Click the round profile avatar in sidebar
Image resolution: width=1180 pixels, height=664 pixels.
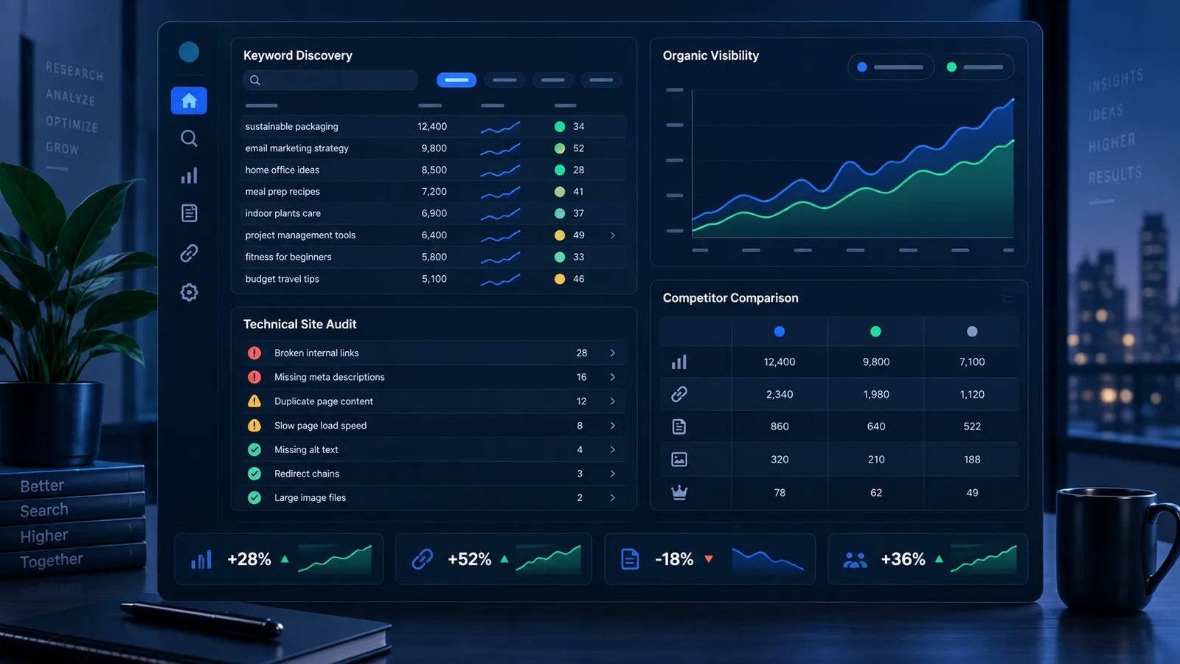189,52
